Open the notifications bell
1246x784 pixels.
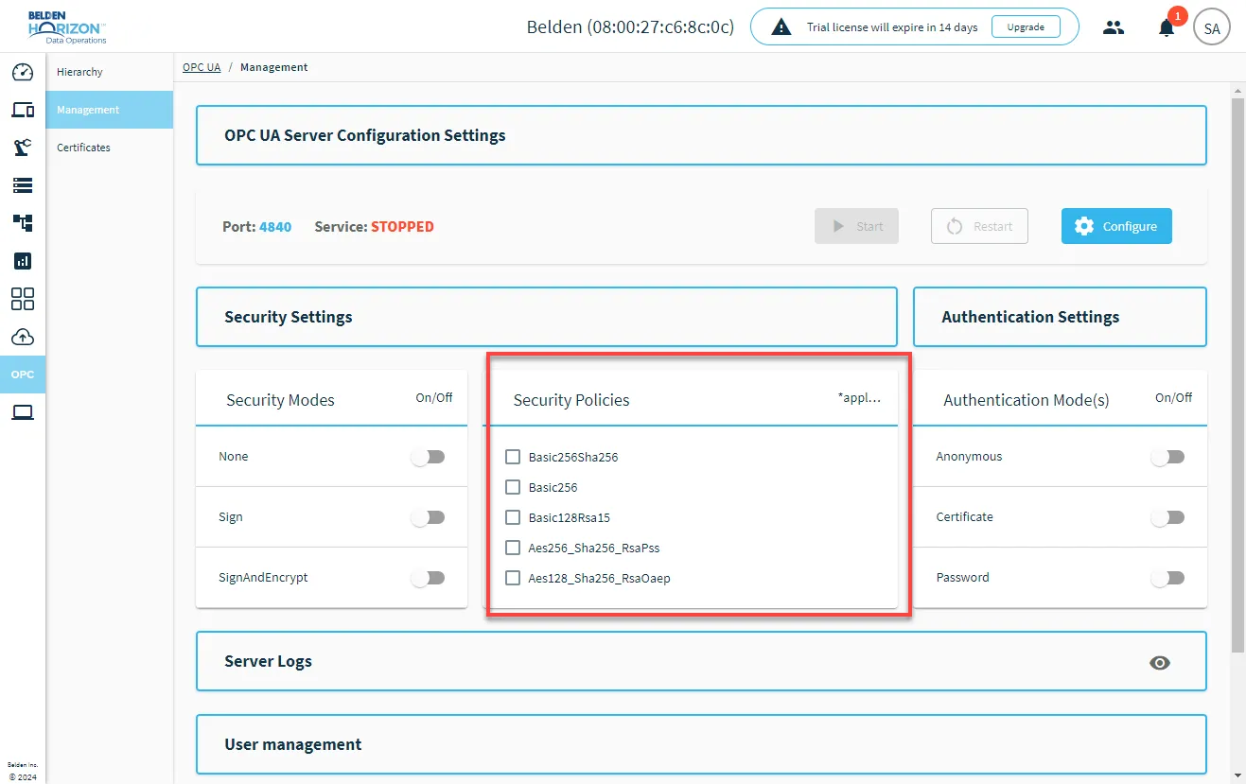[1167, 27]
